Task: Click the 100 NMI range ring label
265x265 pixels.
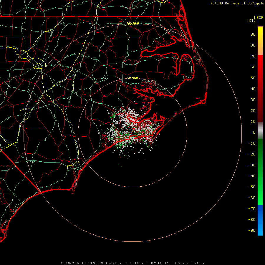Action: coord(132,24)
